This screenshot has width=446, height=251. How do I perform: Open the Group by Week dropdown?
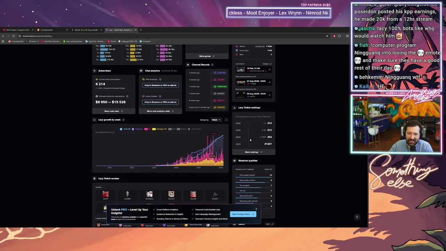[x=216, y=120]
